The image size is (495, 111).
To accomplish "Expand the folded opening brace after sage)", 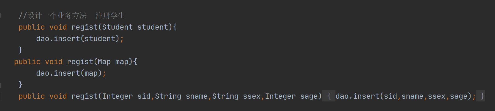I will [329, 96].
